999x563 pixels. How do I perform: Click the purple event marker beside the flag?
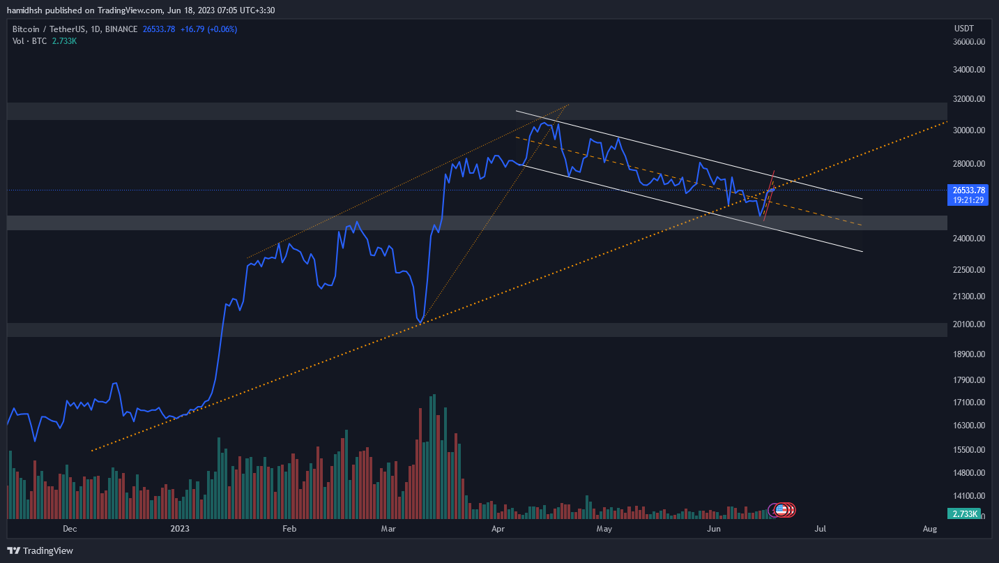point(772,510)
